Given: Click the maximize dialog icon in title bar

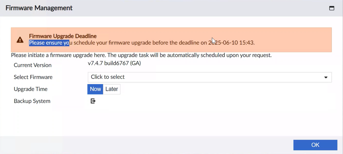Looking at the screenshot, I should [x=332, y=8].
